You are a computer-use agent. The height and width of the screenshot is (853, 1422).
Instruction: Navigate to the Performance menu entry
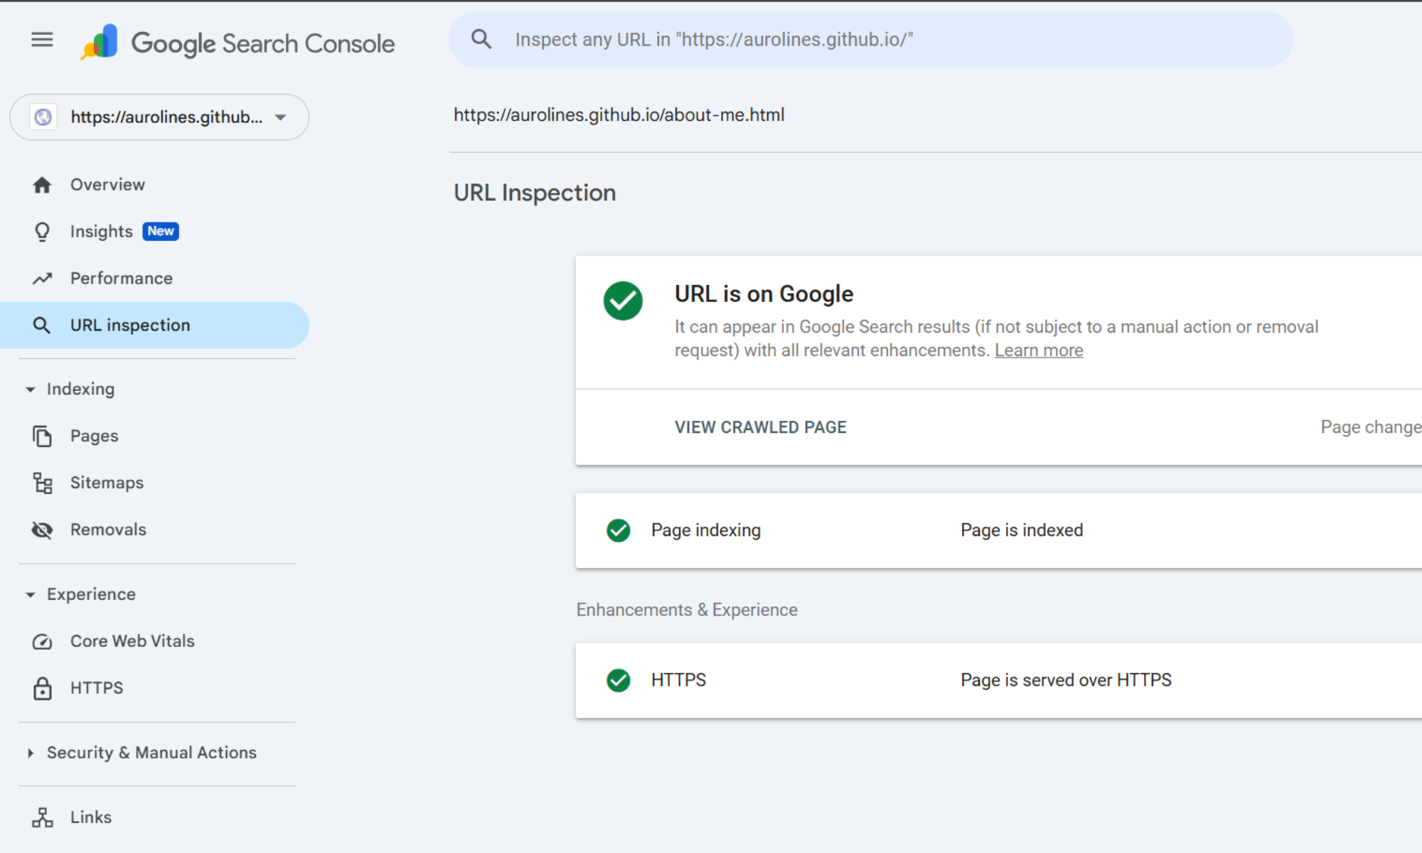pyautogui.click(x=121, y=278)
